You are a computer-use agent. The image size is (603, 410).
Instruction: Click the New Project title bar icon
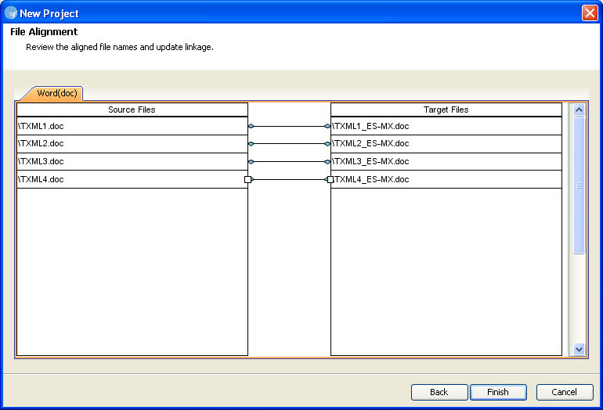click(x=11, y=13)
